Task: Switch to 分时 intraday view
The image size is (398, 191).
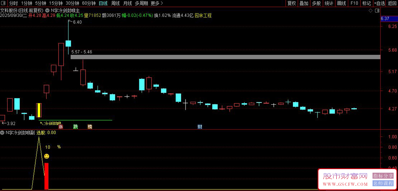Action: click(x=14, y=3)
